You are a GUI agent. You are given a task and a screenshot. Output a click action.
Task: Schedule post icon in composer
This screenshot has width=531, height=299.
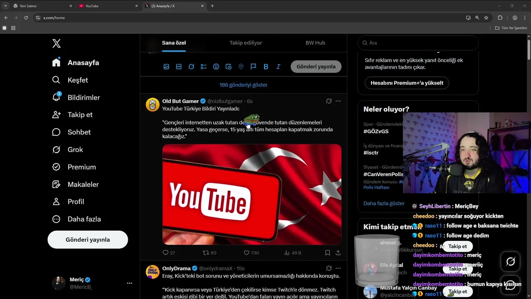[x=229, y=66]
